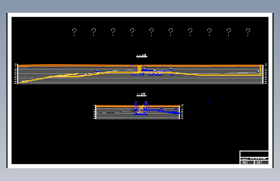
Task: Click the II-II 剖面 section title
Action: [x=141, y=56]
